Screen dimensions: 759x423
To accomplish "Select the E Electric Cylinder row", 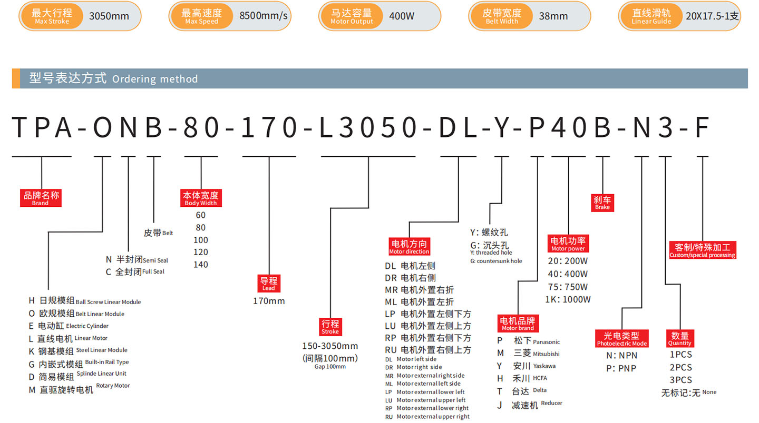I will coord(69,326).
